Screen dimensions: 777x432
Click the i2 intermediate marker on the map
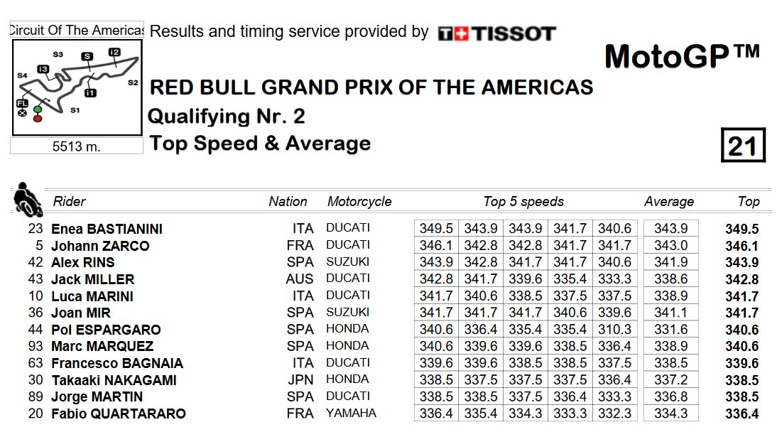(114, 52)
